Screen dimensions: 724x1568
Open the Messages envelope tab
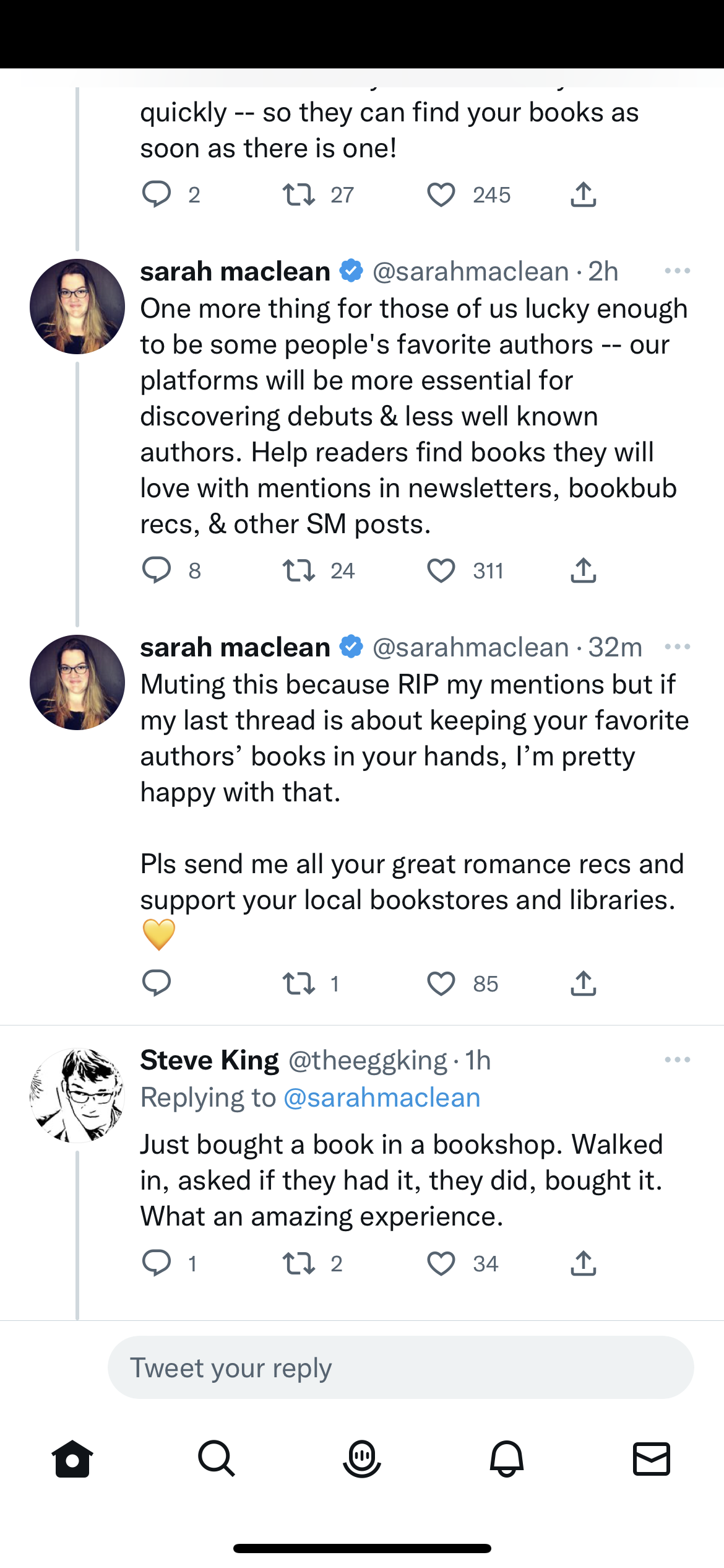652,1458
